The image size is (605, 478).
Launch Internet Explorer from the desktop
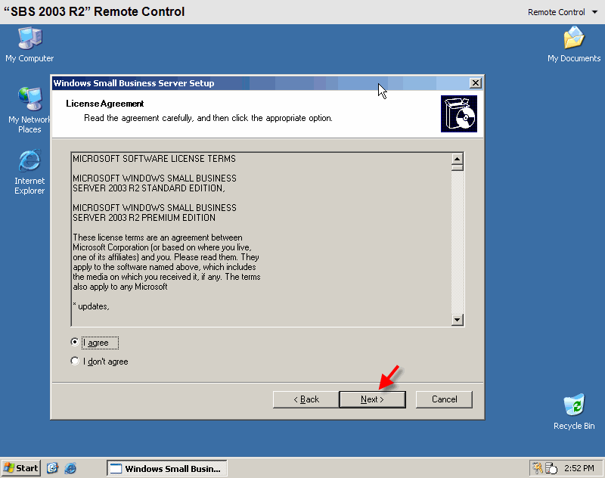point(29,172)
